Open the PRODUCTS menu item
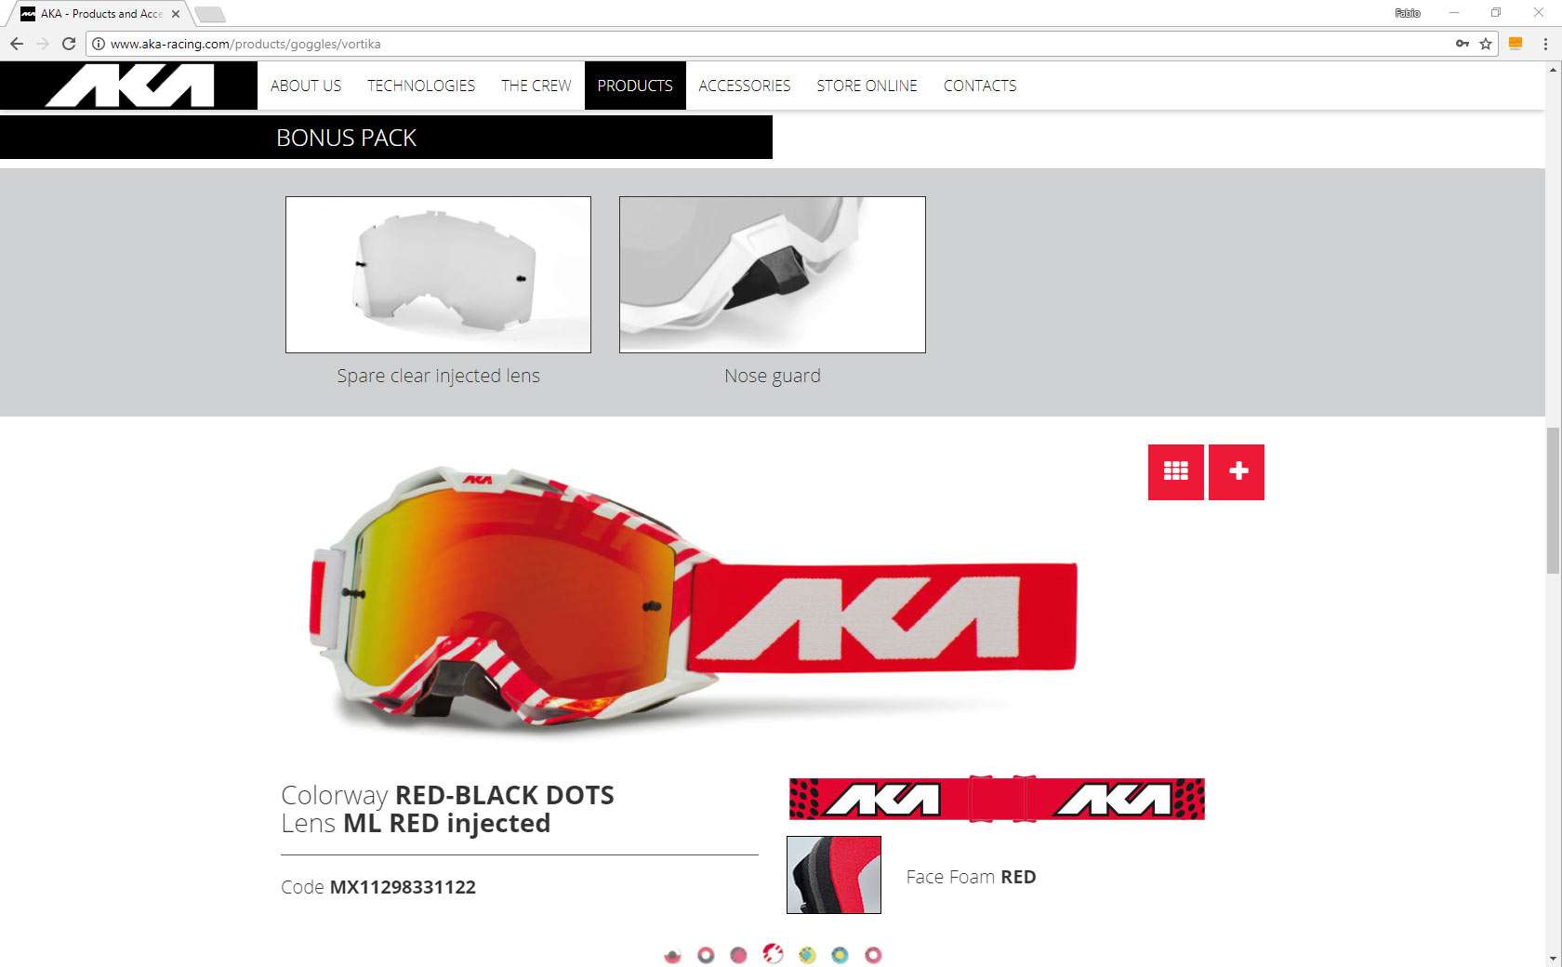The image size is (1562, 967). tap(635, 86)
